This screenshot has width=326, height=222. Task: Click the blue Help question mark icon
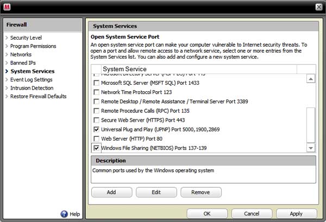pyautogui.click(x=64, y=214)
